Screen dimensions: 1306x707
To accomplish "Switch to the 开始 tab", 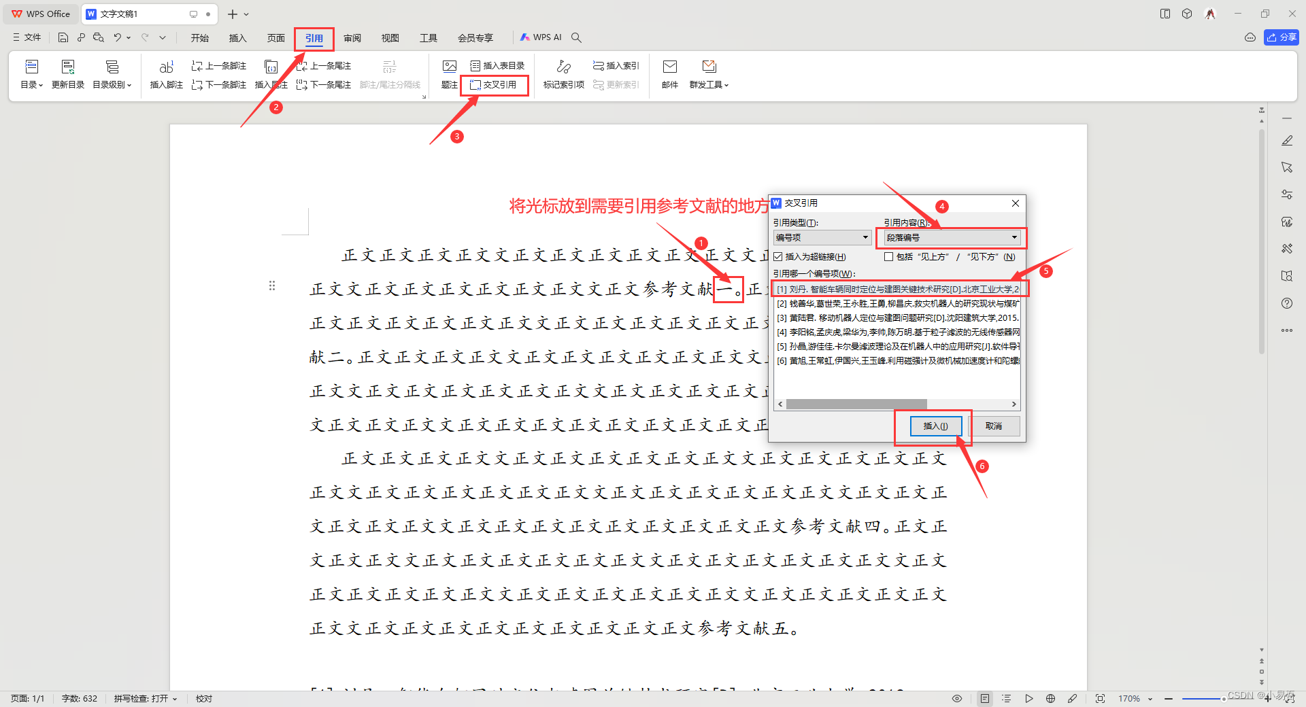I will point(200,38).
